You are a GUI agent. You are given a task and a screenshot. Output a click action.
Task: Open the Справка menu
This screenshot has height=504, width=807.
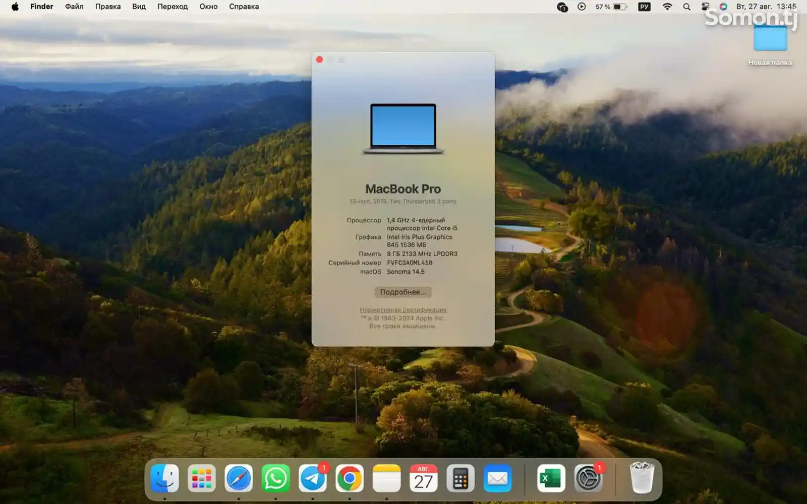tap(244, 7)
